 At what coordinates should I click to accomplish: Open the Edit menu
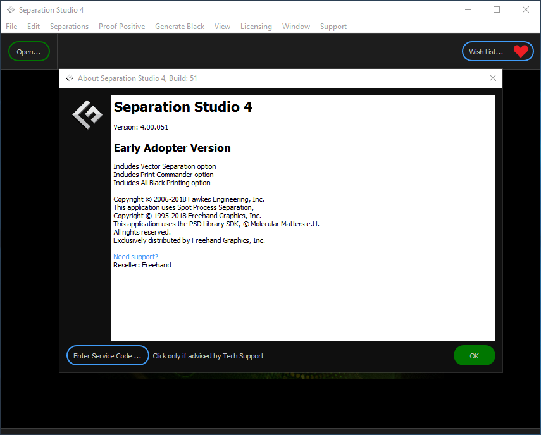coord(34,27)
